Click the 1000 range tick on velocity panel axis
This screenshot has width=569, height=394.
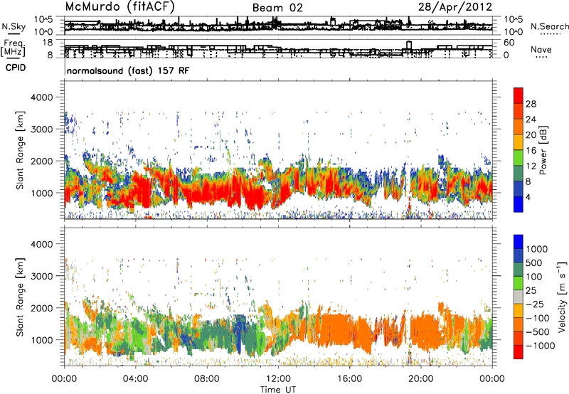43,340
